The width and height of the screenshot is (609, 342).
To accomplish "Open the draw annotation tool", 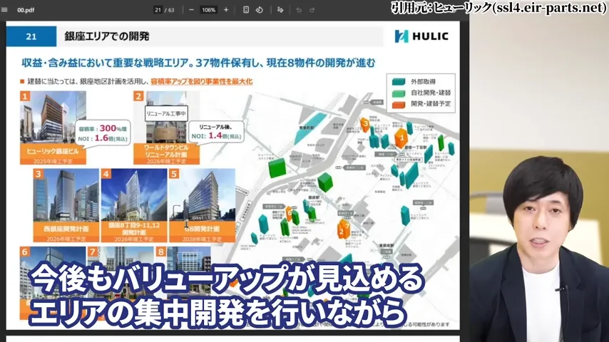I will (280, 10).
